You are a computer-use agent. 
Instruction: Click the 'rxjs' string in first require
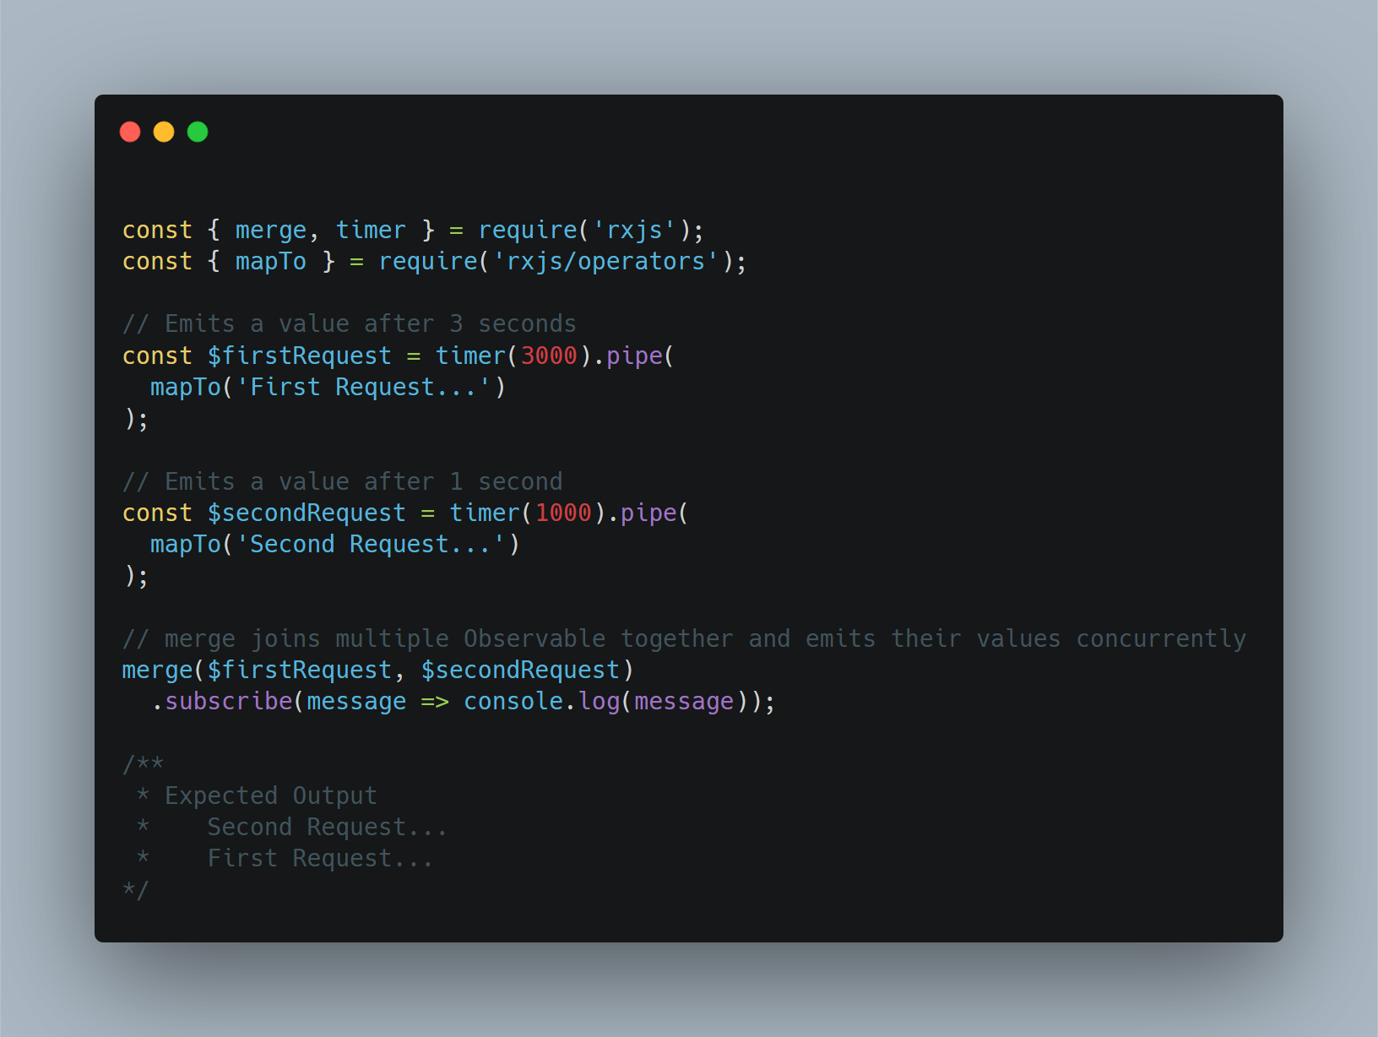(634, 230)
